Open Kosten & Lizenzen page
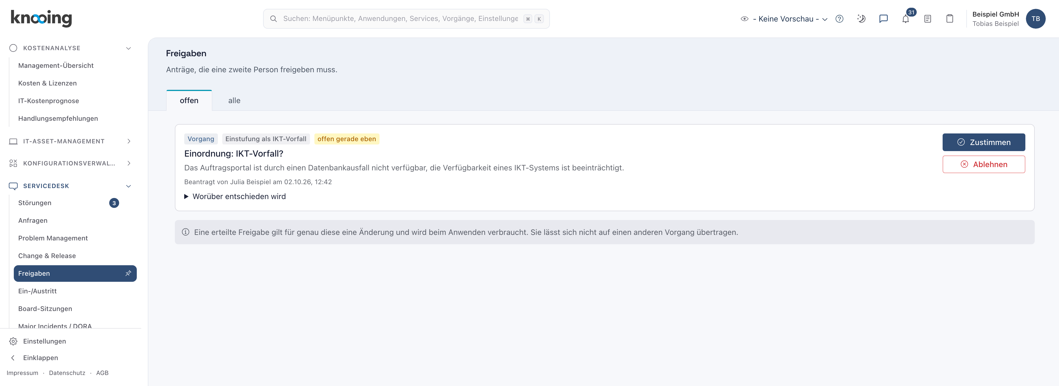The height and width of the screenshot is (386, 1059). (x=47, y=84)
